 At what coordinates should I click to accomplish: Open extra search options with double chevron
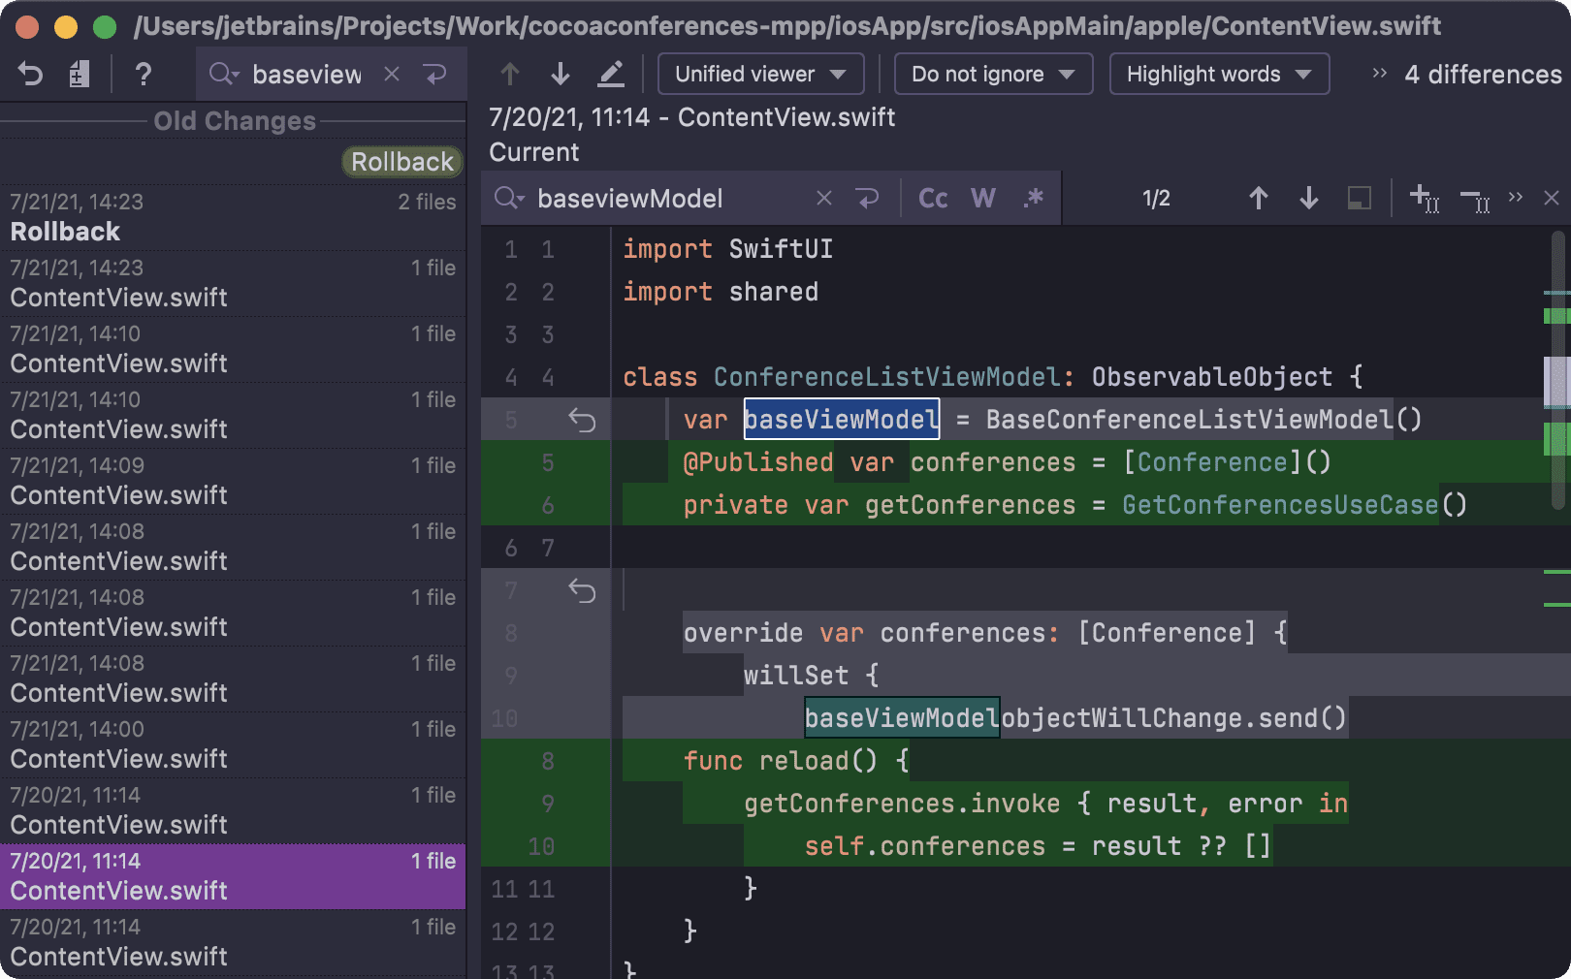1516,198
